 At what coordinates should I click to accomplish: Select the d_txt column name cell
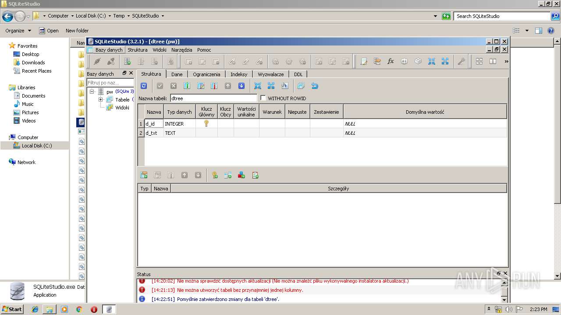coord(154,133)
